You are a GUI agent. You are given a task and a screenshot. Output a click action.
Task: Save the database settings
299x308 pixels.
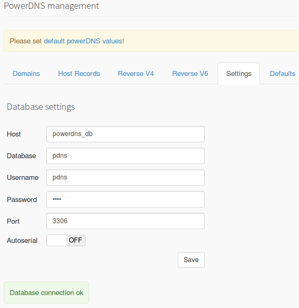(191, 260)
